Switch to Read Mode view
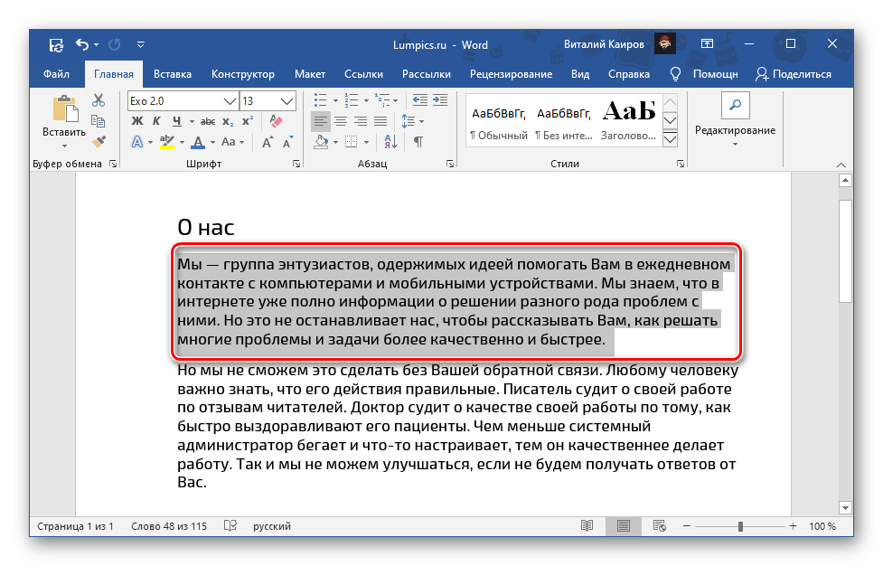The image size is (883, 566). coord(587,526)
